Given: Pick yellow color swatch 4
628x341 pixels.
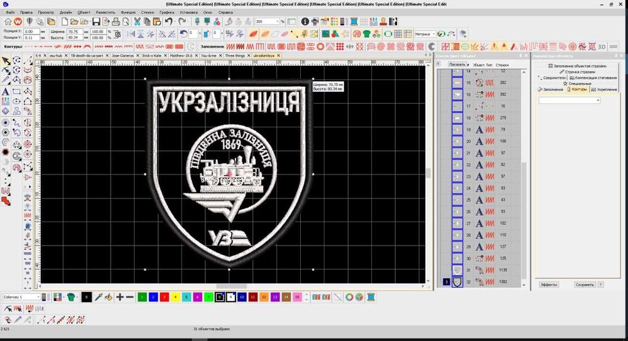Looking at the screenshot, I should [175, 297].
